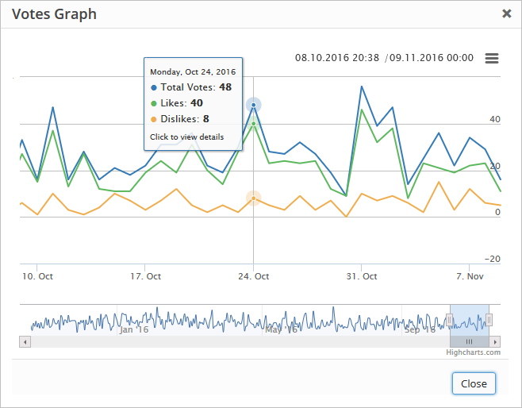Open the chart hamburger context menu

pyautogui.click(x=492, y=58)
